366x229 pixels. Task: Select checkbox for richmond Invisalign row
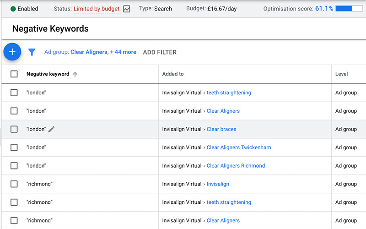(x=14, y=184)
